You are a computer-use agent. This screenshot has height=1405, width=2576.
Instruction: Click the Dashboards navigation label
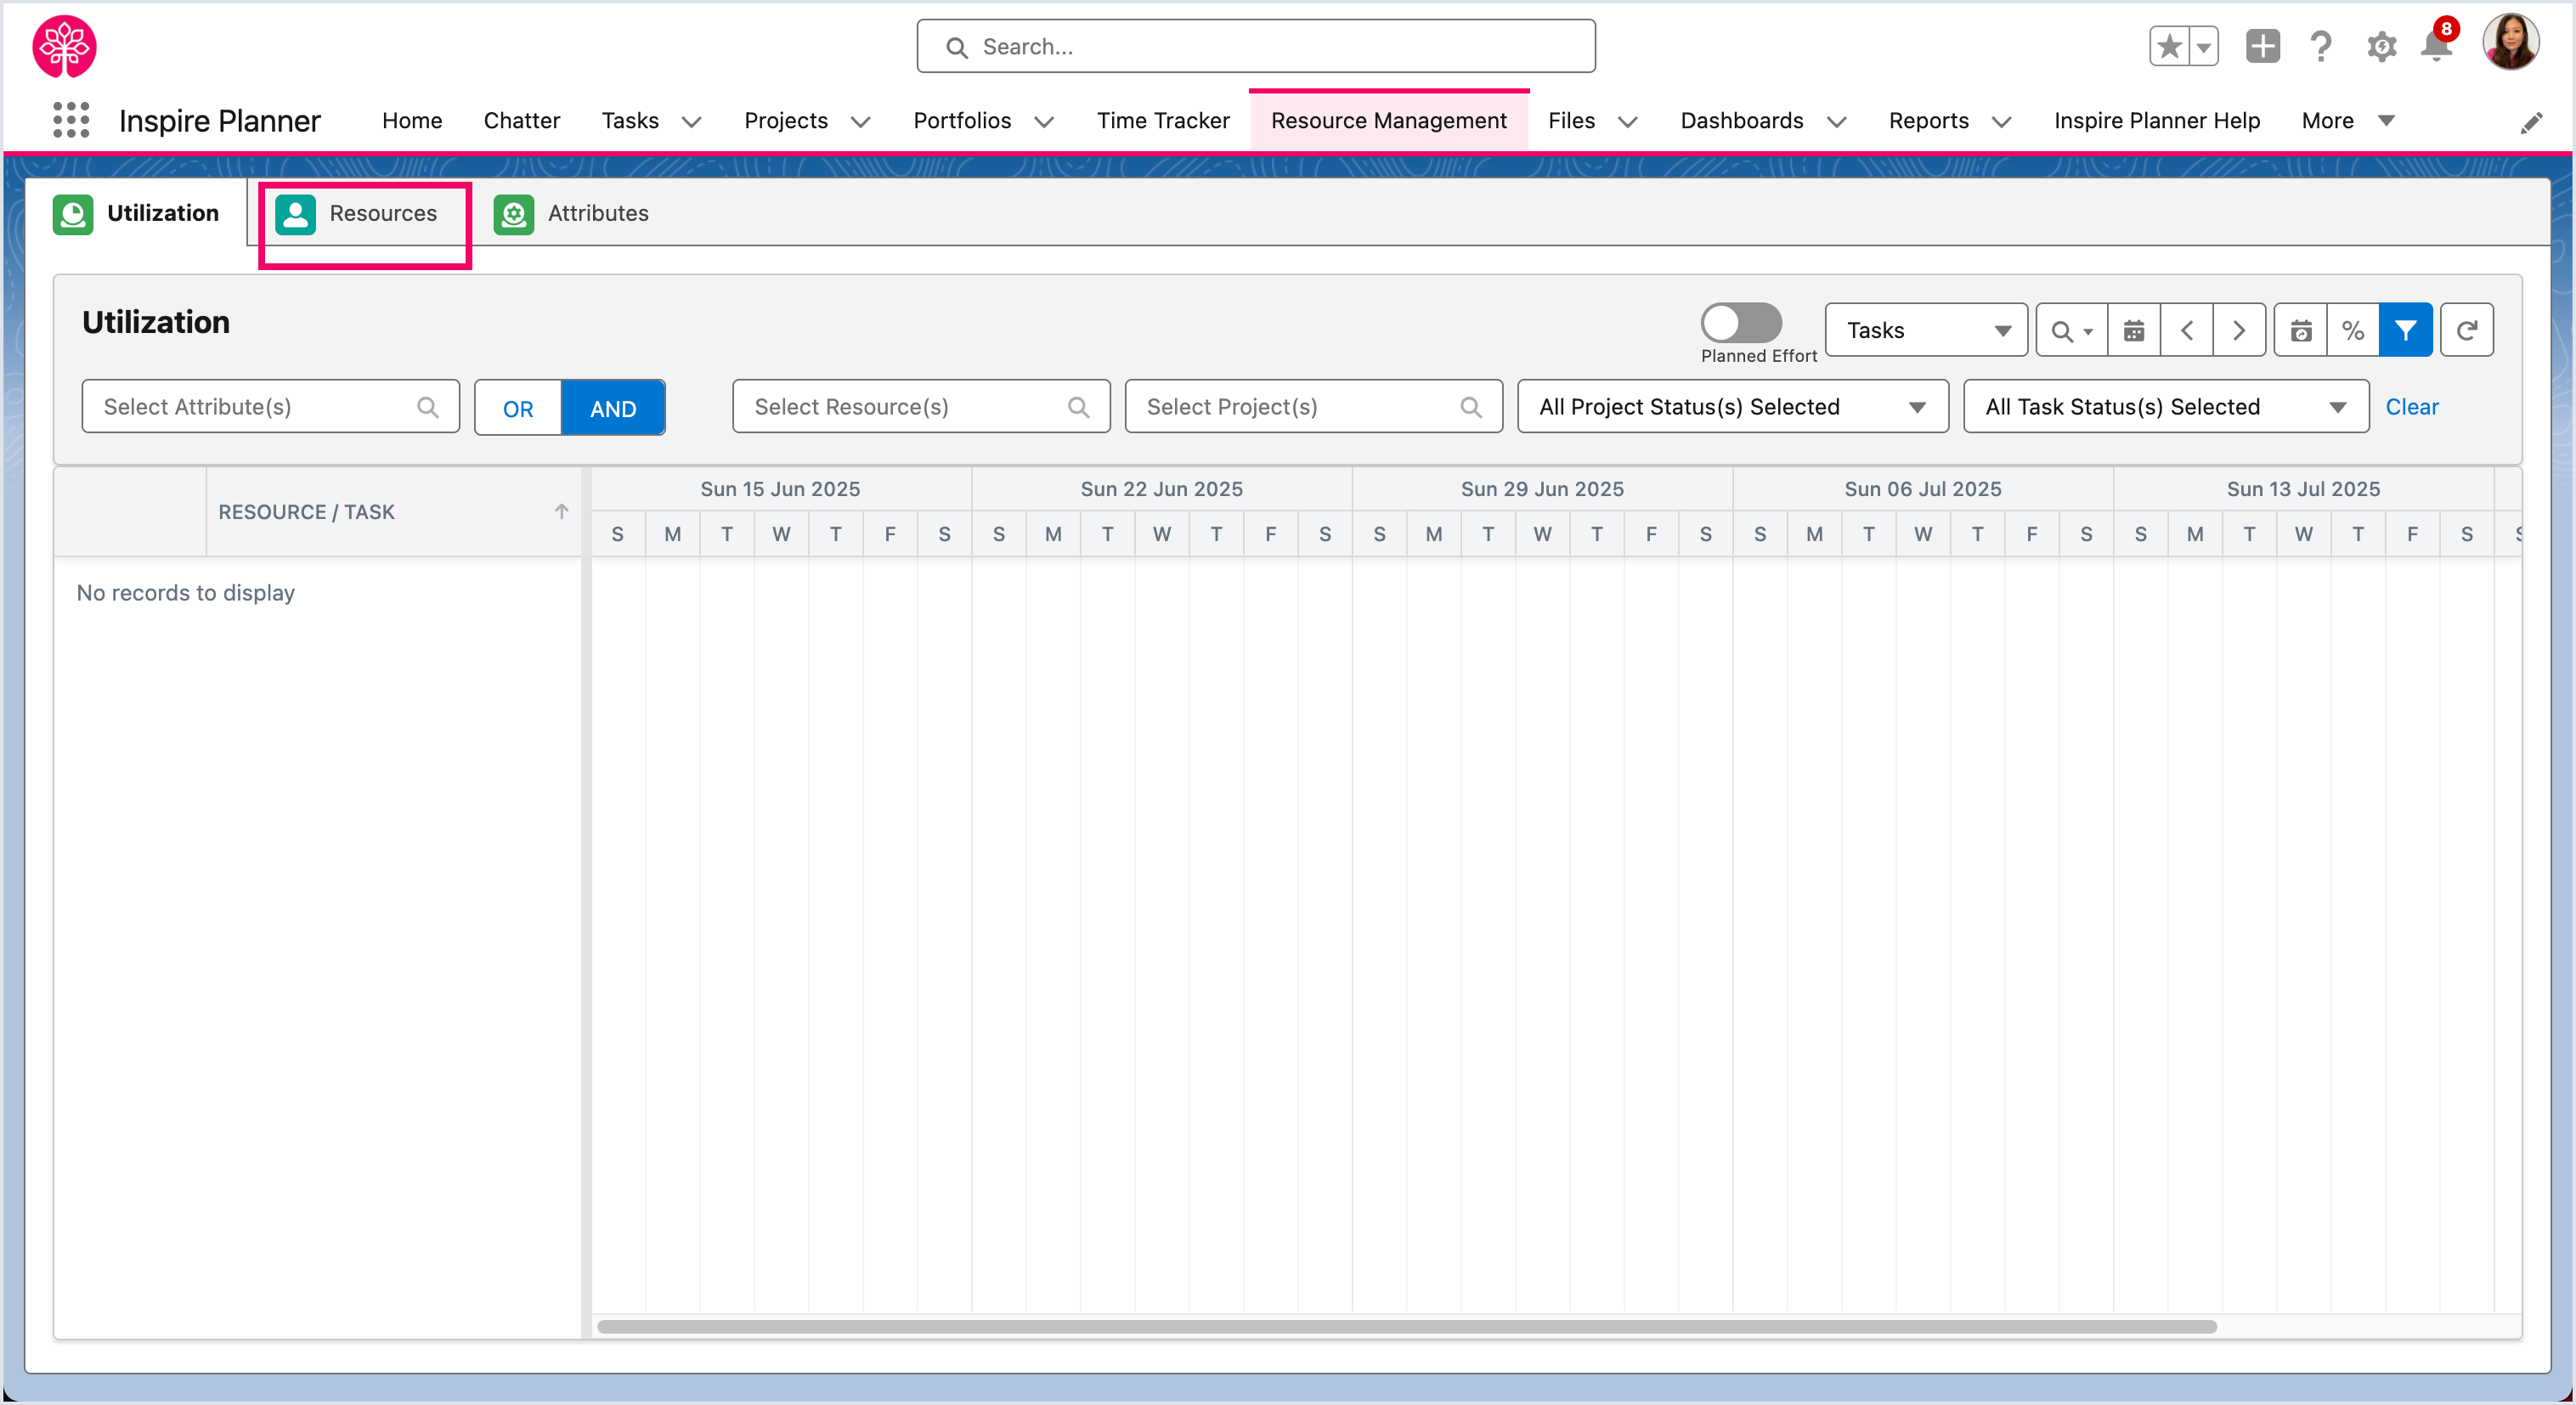point(1741,121)
